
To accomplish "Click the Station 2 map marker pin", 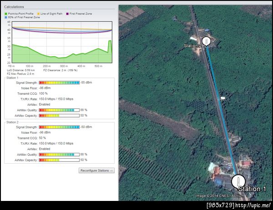I will pyautogui.click(x=207, y=41).
